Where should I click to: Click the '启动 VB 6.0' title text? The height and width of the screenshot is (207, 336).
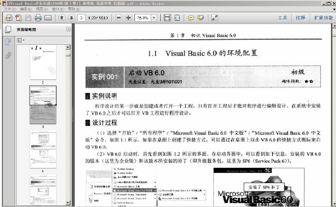(x=146, y=73)
